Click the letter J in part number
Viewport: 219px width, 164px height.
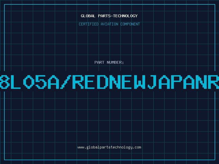click(152, 82)
